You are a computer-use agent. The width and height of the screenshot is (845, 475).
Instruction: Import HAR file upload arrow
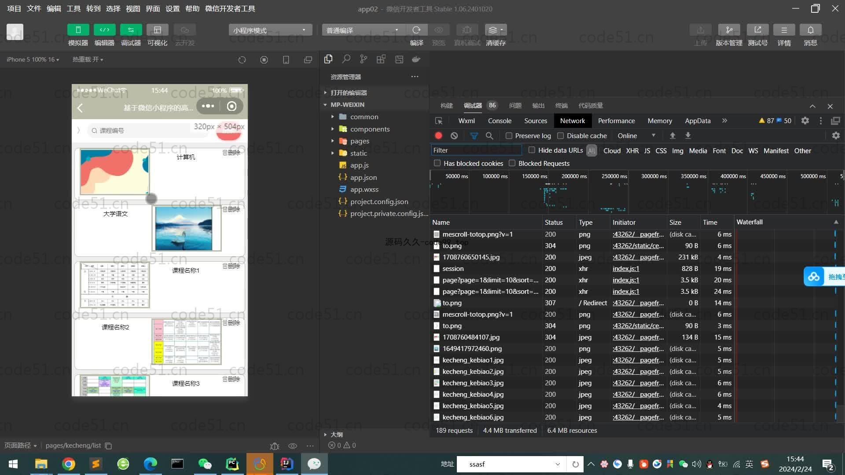pyautogui.click(x=672, y=135)
